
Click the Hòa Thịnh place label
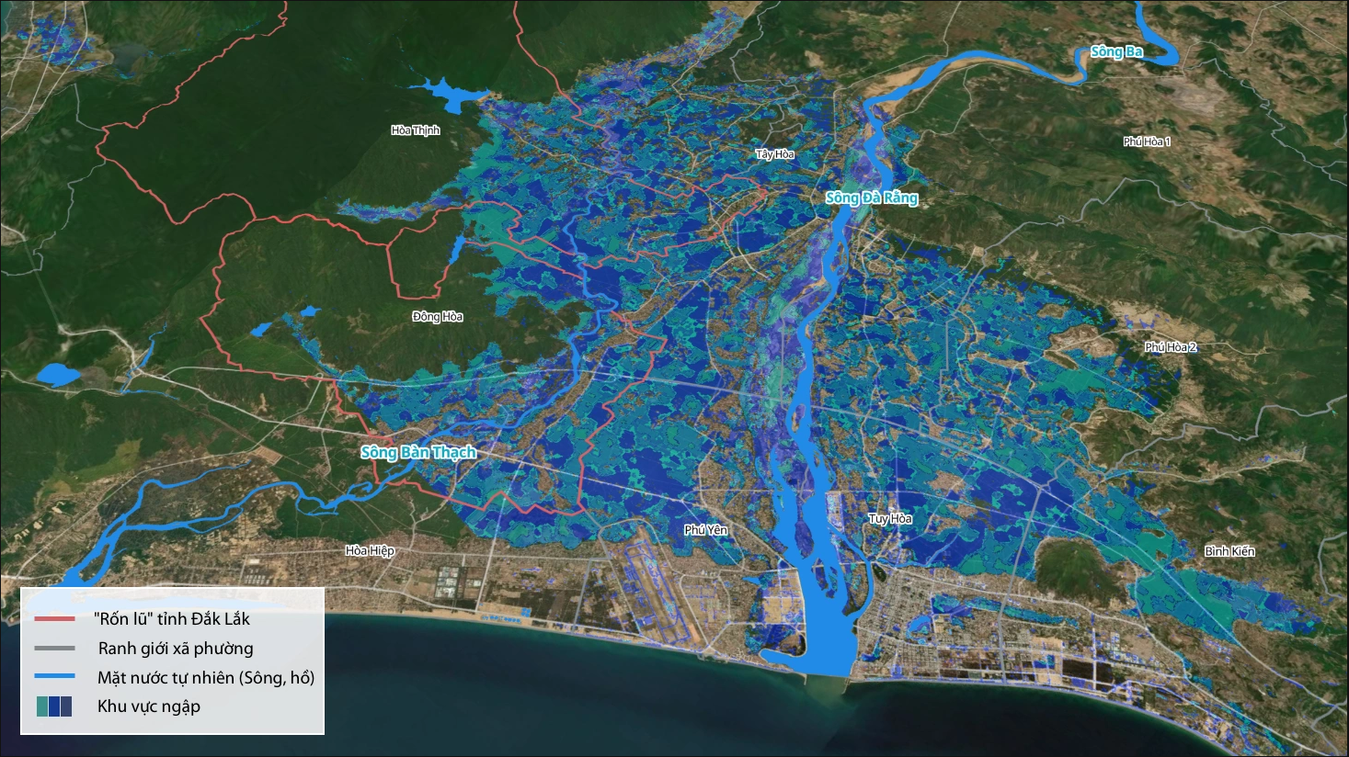coord(416,130)
